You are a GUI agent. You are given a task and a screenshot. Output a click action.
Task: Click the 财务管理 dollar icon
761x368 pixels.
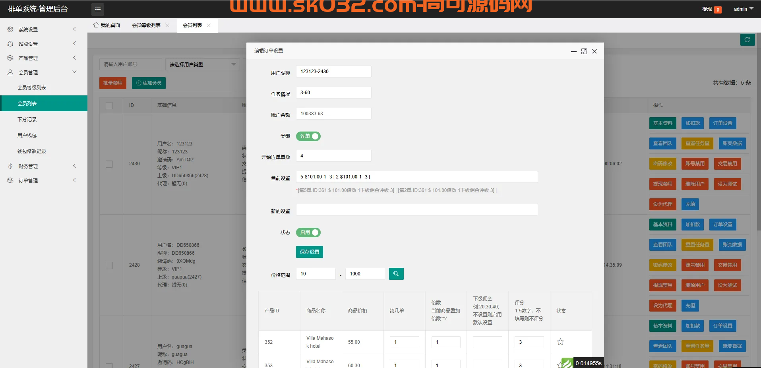(x=10, y=166)
